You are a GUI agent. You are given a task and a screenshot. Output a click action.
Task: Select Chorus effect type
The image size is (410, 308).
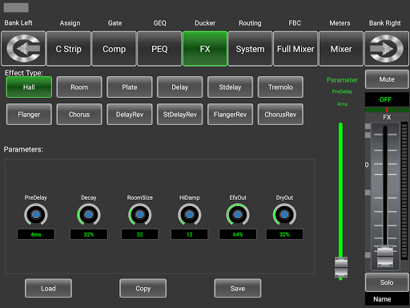click(x=79, y=115)
